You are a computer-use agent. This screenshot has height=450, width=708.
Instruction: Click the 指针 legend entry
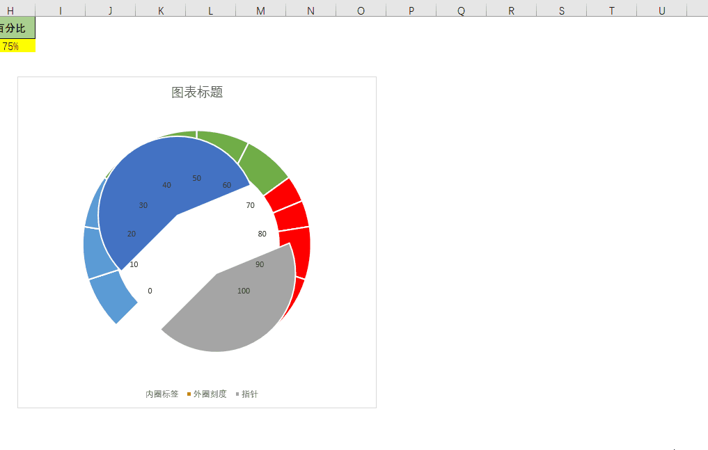click(x=249, y=394)
